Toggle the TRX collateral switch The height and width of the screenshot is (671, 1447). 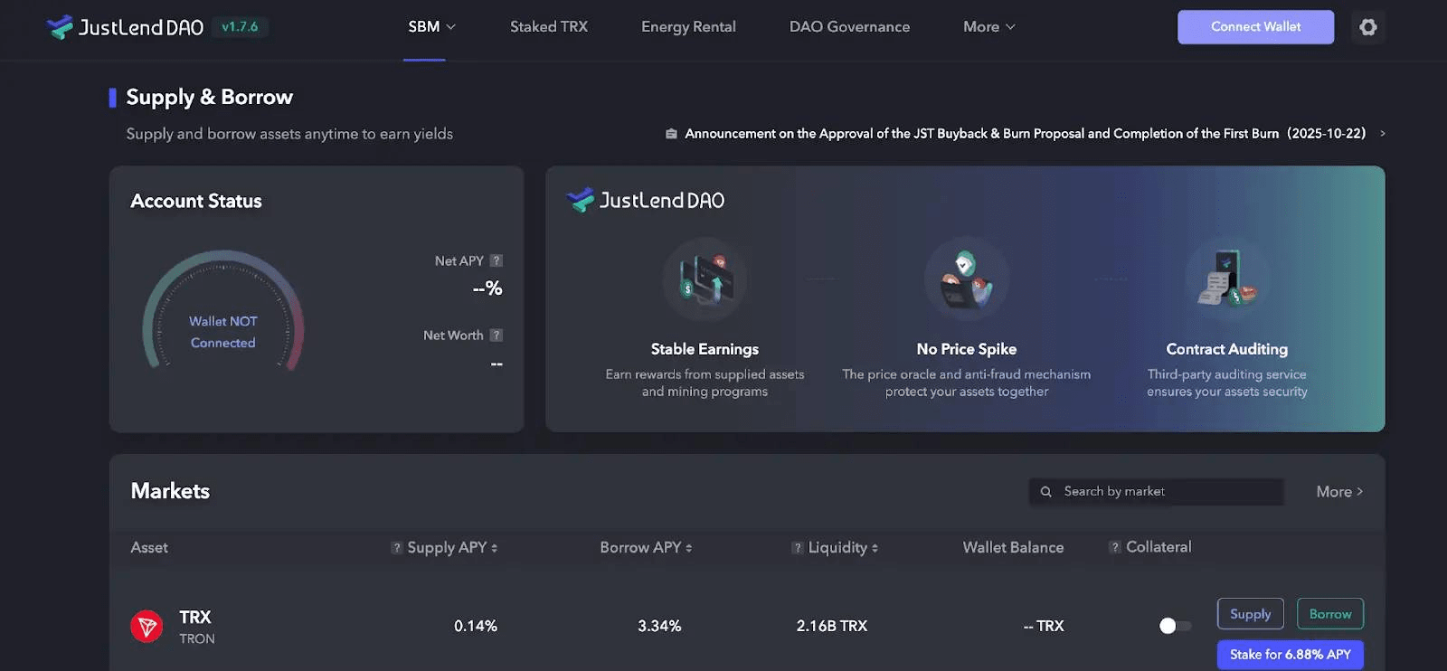point(1175,626)
